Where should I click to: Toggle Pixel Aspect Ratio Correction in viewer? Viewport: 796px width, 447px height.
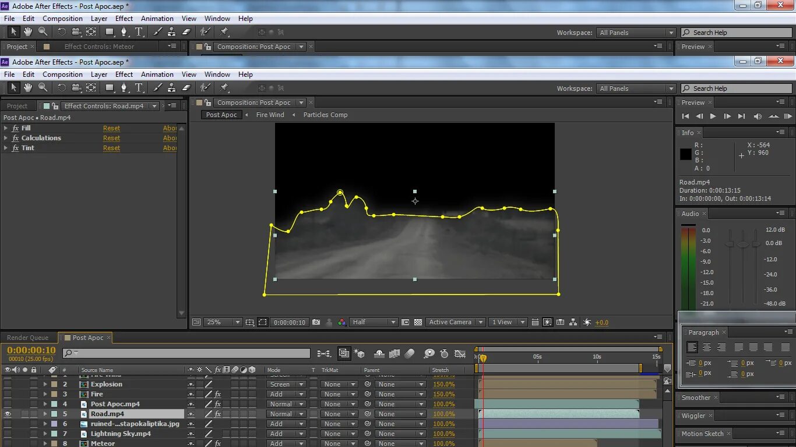[x=535, y=322]
